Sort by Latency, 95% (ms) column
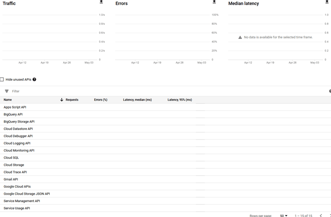This screenshot has height=217, width=331. click(180, 100)
